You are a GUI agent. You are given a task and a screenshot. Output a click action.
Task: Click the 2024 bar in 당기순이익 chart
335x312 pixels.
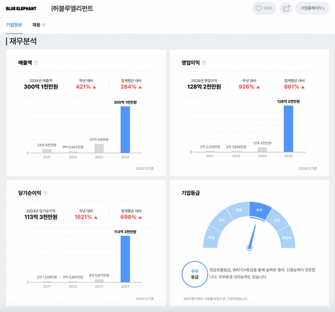[x=125, y=259]
